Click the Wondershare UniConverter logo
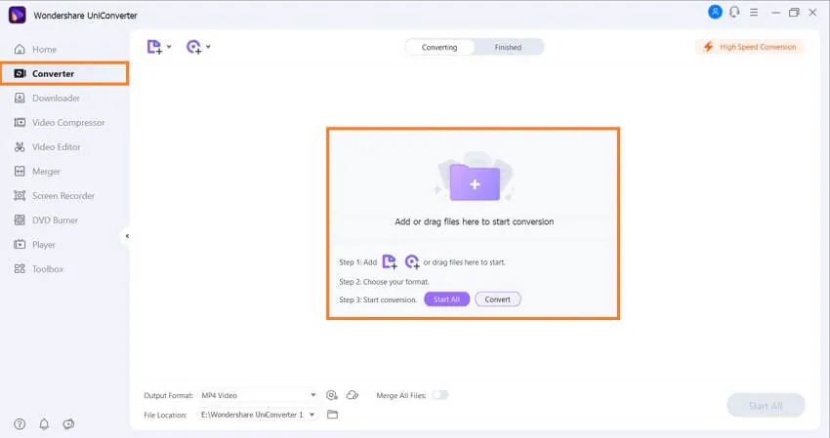830x438 pixels. click(17, 15)
